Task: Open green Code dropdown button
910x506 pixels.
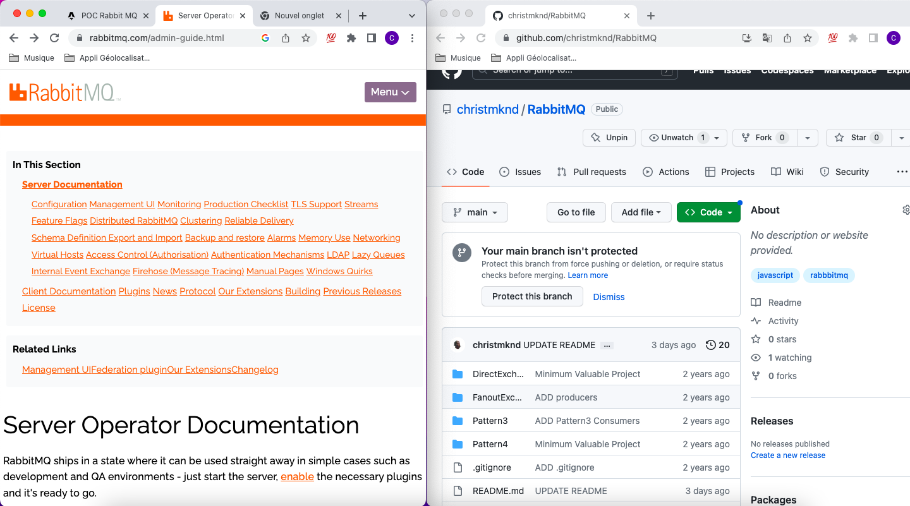Action: click(x=708, y=212)
